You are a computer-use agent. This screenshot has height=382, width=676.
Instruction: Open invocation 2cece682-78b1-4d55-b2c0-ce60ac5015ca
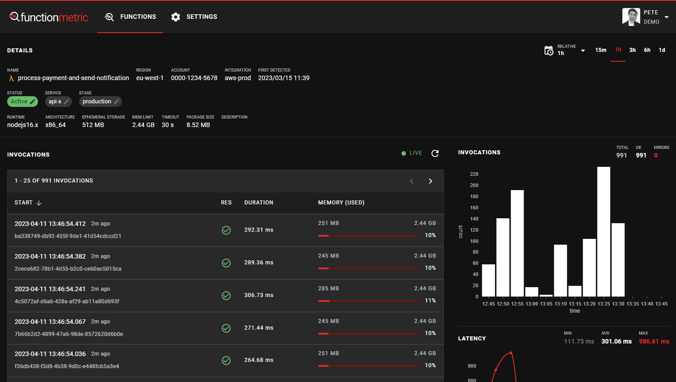68,269
